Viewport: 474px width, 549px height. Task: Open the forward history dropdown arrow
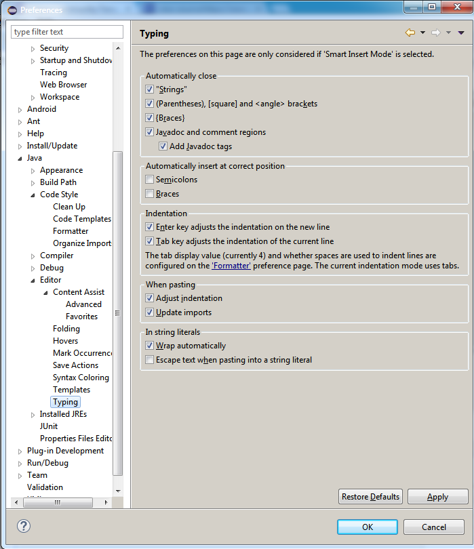point(448,33)
